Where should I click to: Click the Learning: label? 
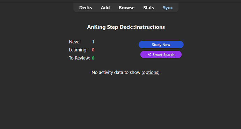(x=78, y=50)
